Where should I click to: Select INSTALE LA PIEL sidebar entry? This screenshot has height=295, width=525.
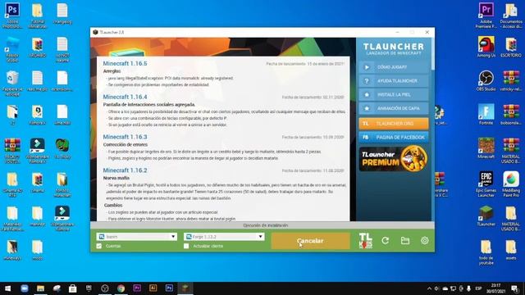(394, 95)
